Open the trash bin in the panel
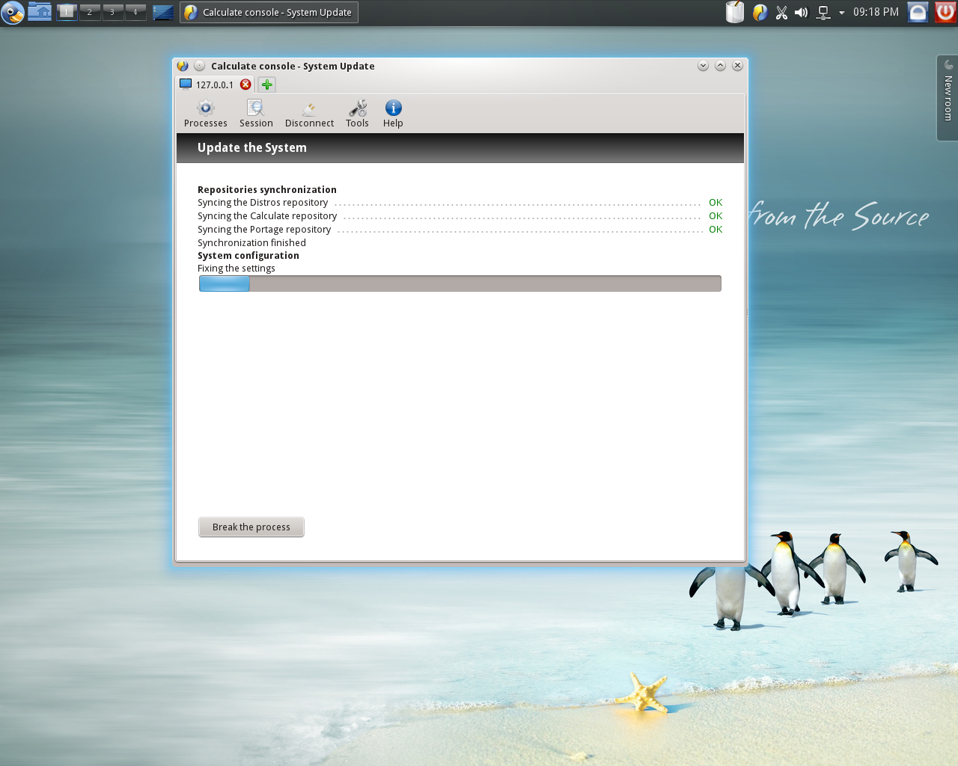 735,12
